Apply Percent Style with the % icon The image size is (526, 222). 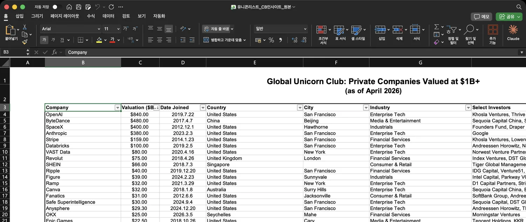point(271,40)
